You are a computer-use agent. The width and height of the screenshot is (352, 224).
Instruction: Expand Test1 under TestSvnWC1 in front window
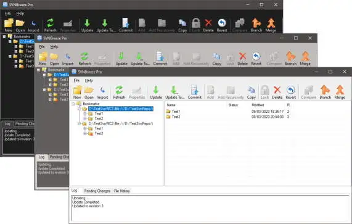[85, 114]
